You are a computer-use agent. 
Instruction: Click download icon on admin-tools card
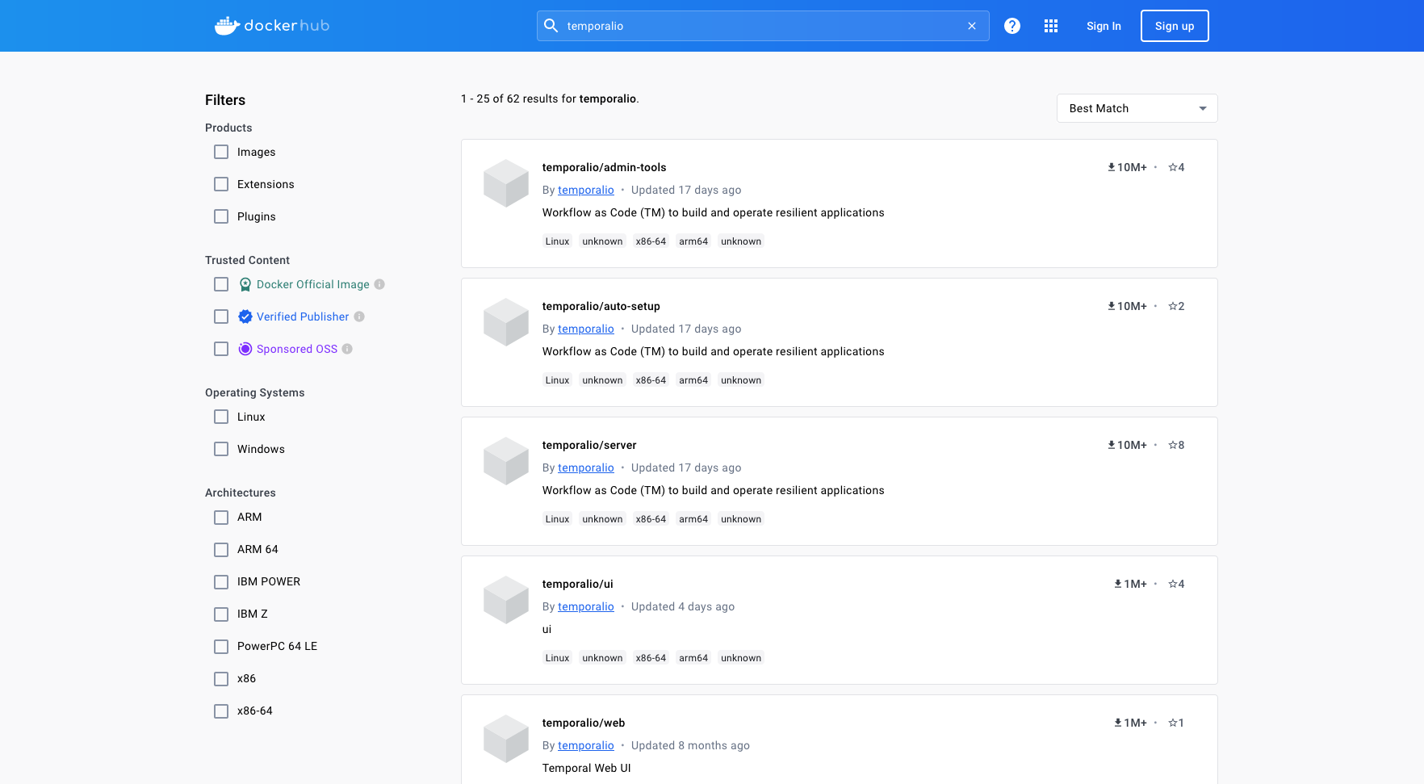point(1111,167)
